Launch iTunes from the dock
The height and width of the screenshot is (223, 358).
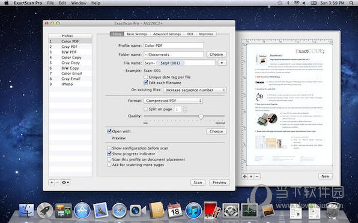coord(193,210)
